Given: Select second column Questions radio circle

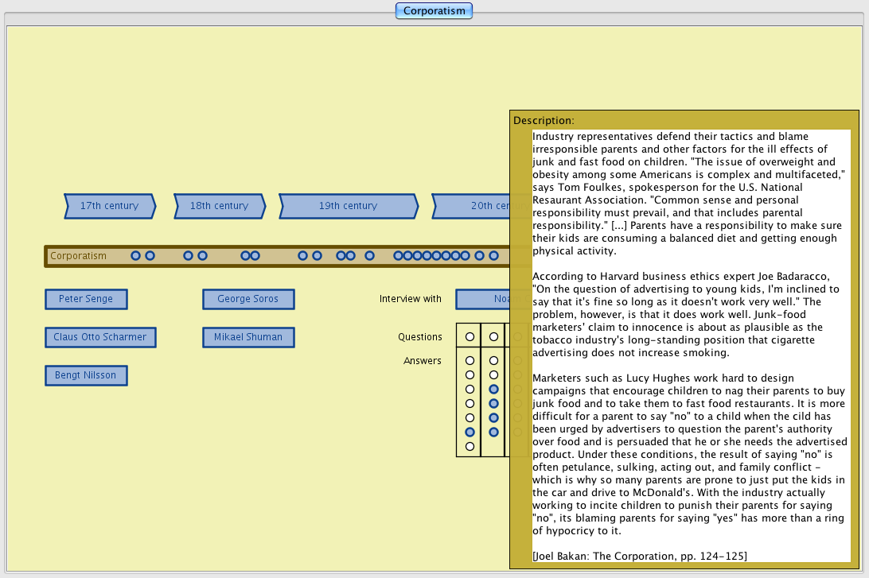Looking at the screenshot, I should pos(493,337).
